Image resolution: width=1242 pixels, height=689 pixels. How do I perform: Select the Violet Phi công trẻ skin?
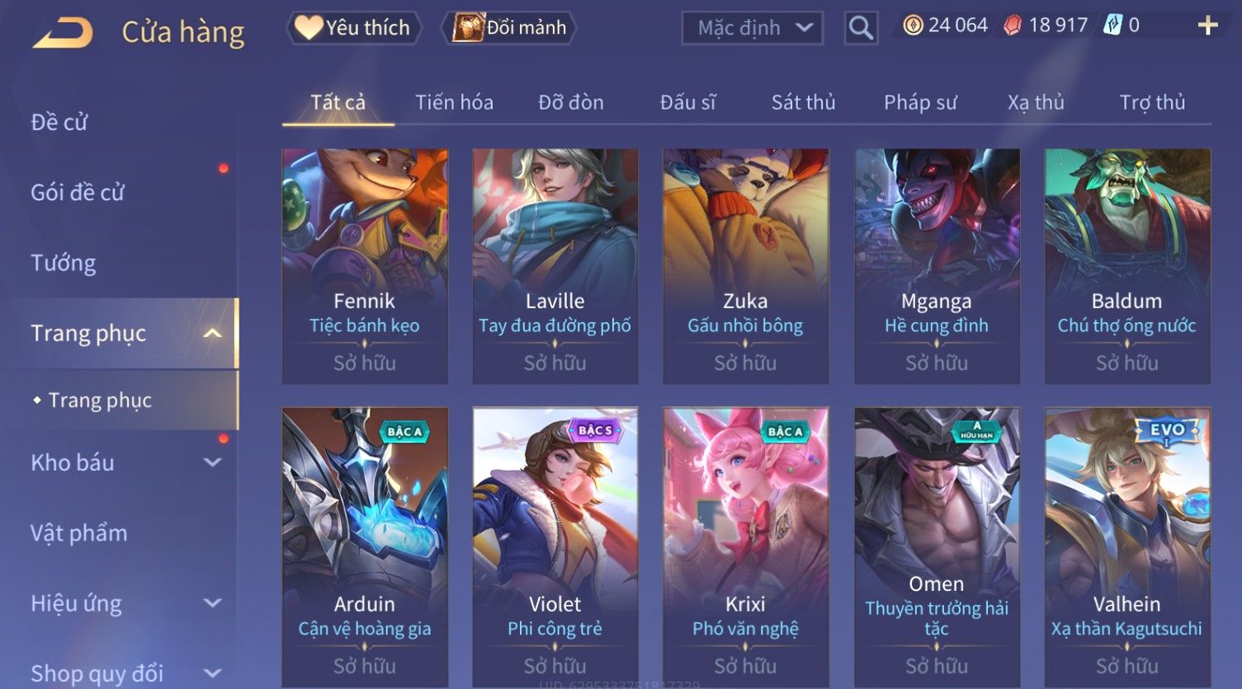555,547
